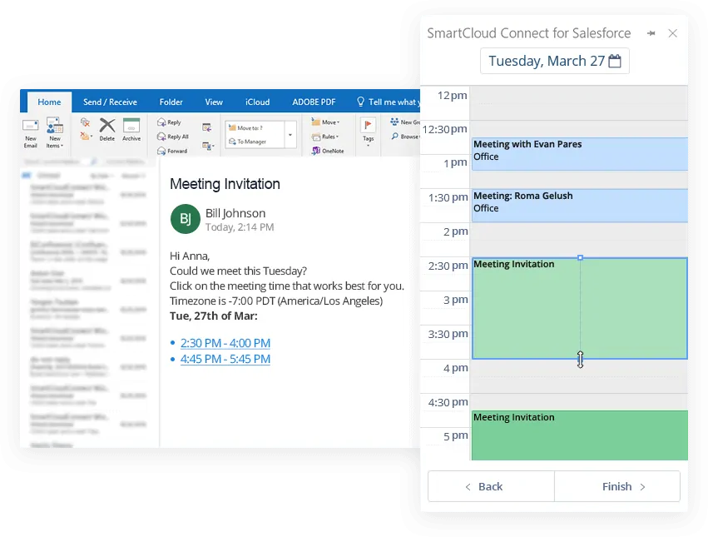708x537 pixels.
Task: Select the 4:45 pm Meeting Invitation block
Action: point(580,435)
